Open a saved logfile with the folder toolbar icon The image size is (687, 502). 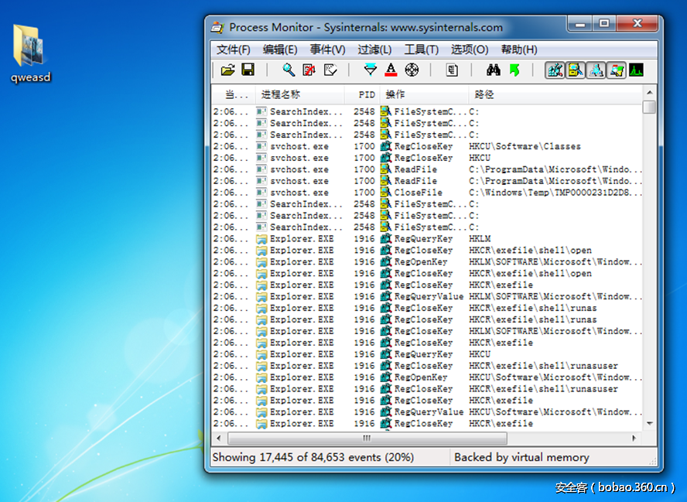(227, 70)
